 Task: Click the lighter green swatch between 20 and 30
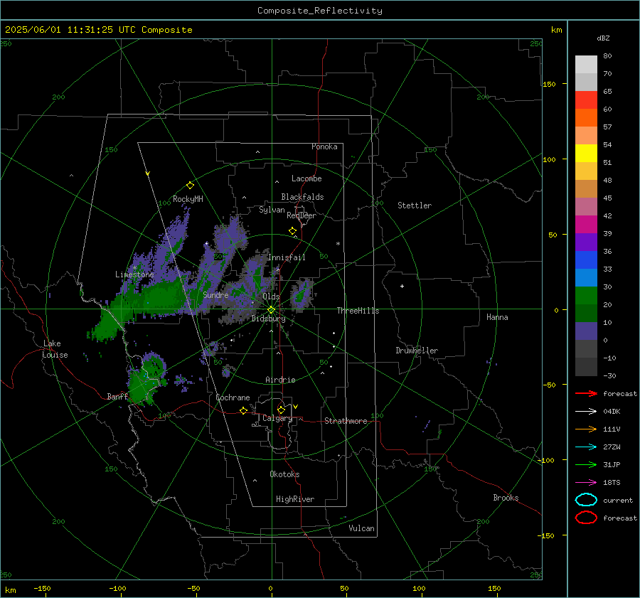click(x=586, y=295)
